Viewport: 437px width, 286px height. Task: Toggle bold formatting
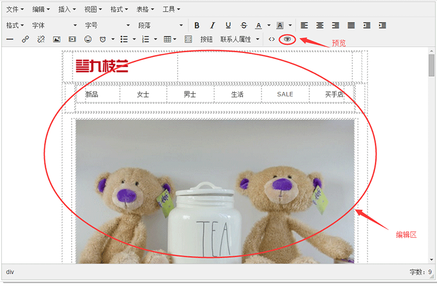point(197,25)
